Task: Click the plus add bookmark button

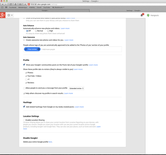Action: (25, 4)
